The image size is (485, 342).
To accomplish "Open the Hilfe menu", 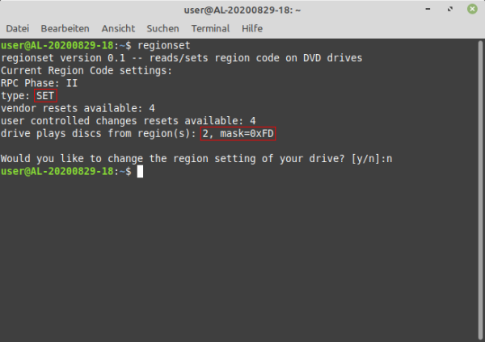I will pyautogui.click(x=252, y=28).
